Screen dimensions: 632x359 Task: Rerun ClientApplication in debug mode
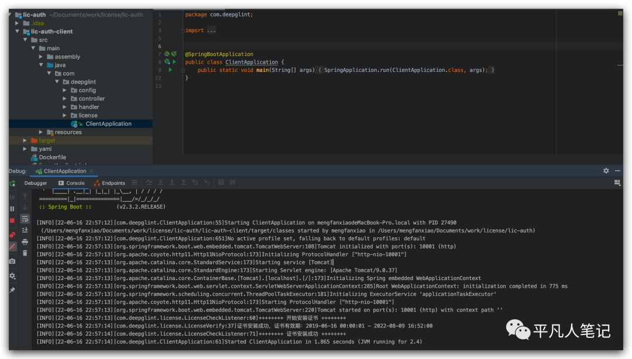click(12, 184)
